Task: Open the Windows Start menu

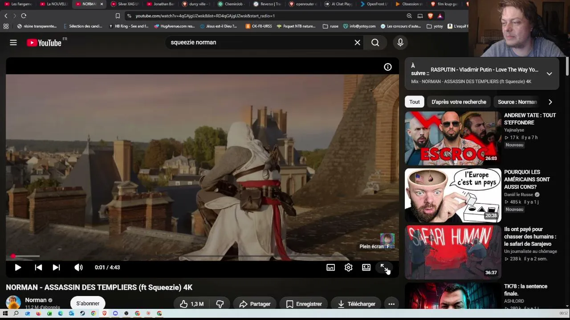Action: click(5, 313)
